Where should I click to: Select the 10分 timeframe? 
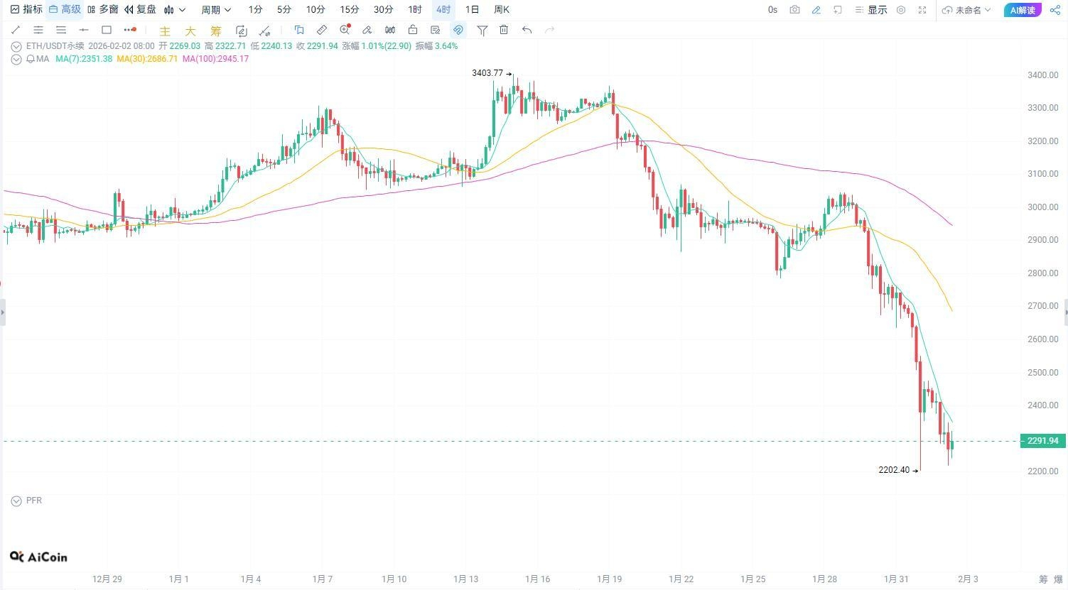click(x=315, y=9)
